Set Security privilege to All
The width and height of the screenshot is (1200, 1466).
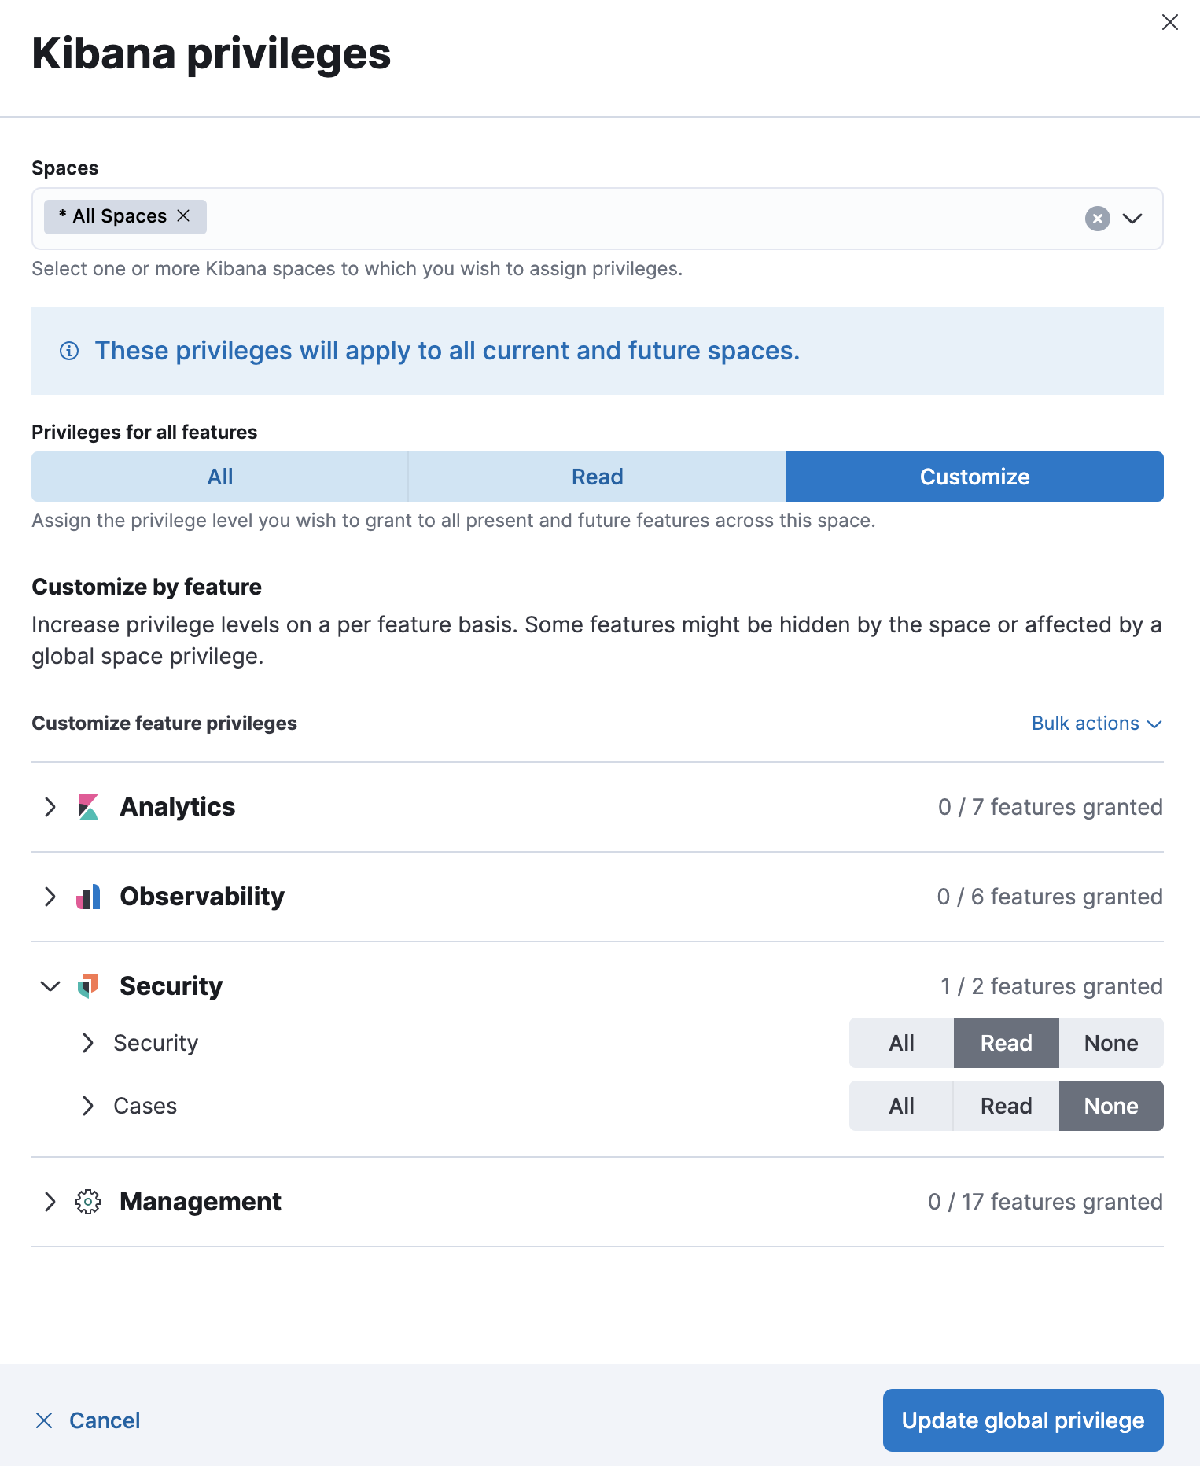point(900,1043)
